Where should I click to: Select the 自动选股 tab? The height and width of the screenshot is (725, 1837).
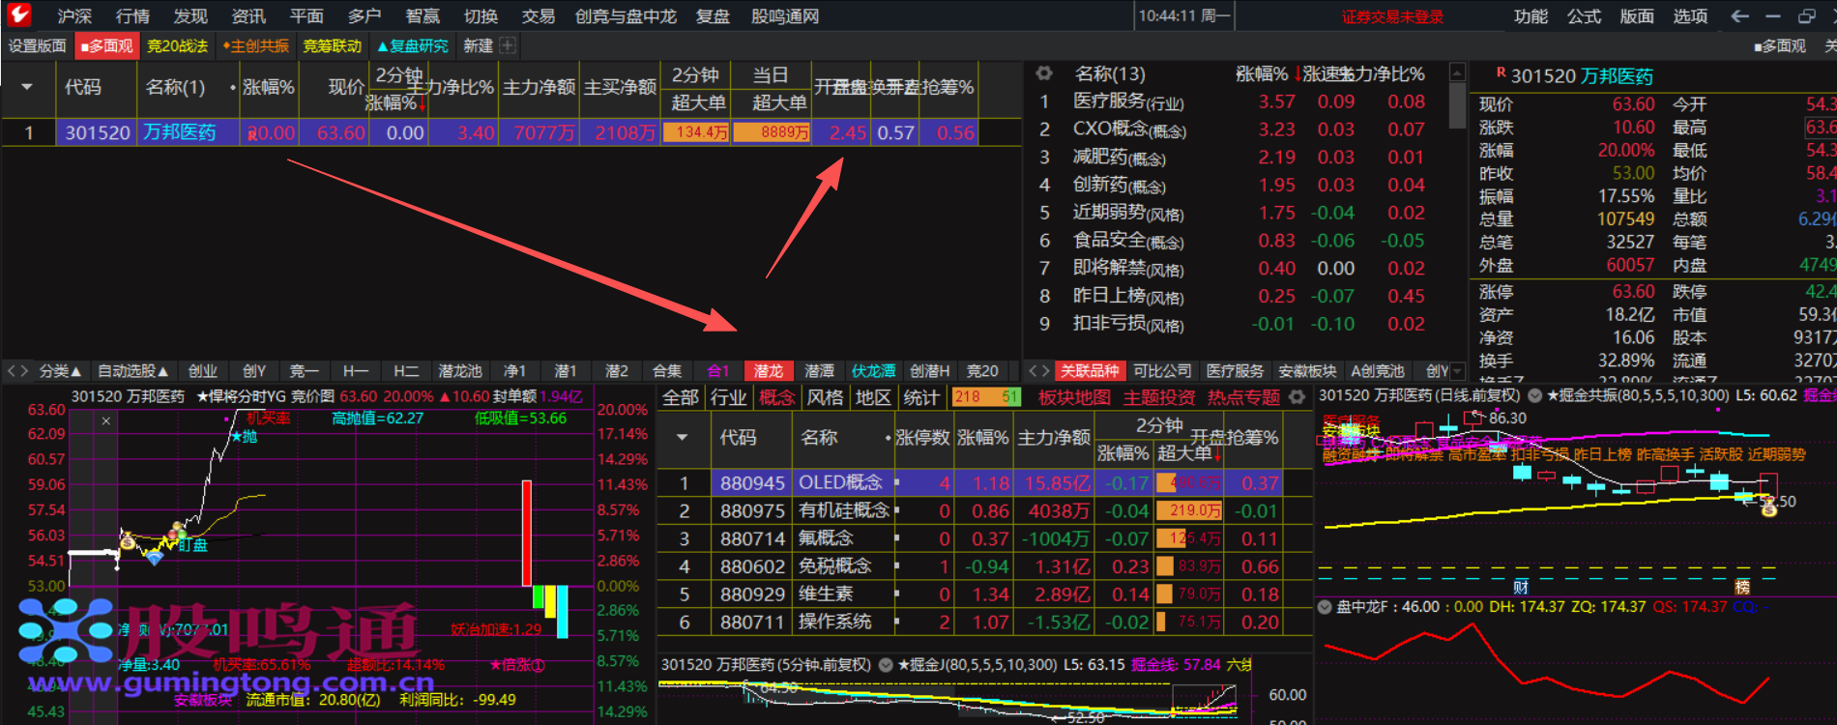pyautogui.click(x=132, y=371)
